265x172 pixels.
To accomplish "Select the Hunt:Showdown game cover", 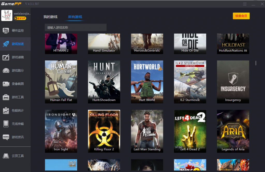I will point(104,82).
